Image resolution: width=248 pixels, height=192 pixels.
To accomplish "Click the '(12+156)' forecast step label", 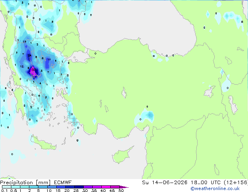I will point(235,183).
